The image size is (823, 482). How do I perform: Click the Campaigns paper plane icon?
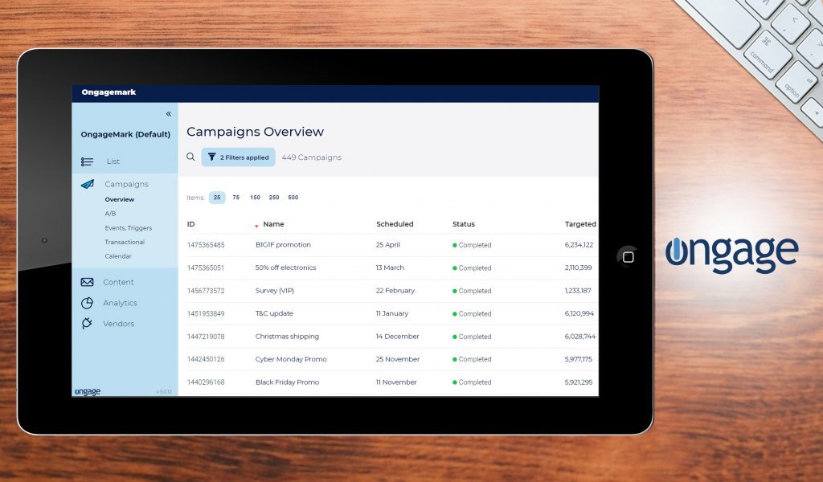[88, 184]
